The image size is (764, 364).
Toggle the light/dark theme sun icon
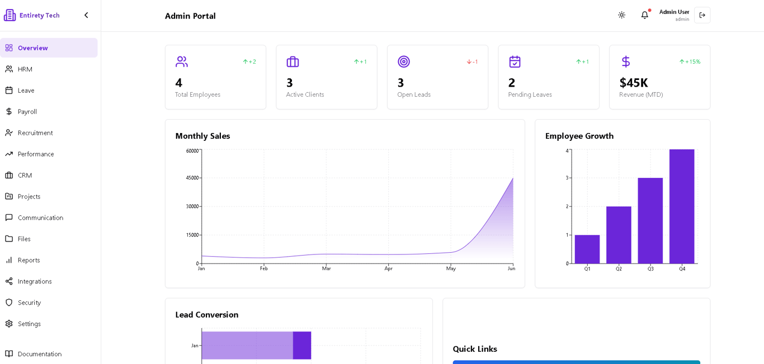pyautogui.click(x=621, y=15)
